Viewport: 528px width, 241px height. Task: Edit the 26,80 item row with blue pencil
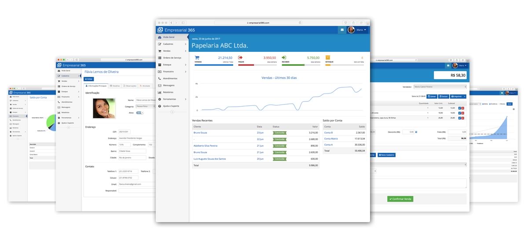(459, 117)
